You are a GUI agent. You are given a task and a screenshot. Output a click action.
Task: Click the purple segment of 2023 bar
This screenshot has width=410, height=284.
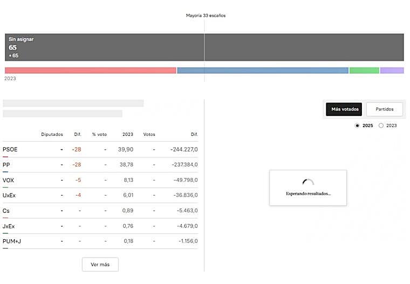click(392, 71)
